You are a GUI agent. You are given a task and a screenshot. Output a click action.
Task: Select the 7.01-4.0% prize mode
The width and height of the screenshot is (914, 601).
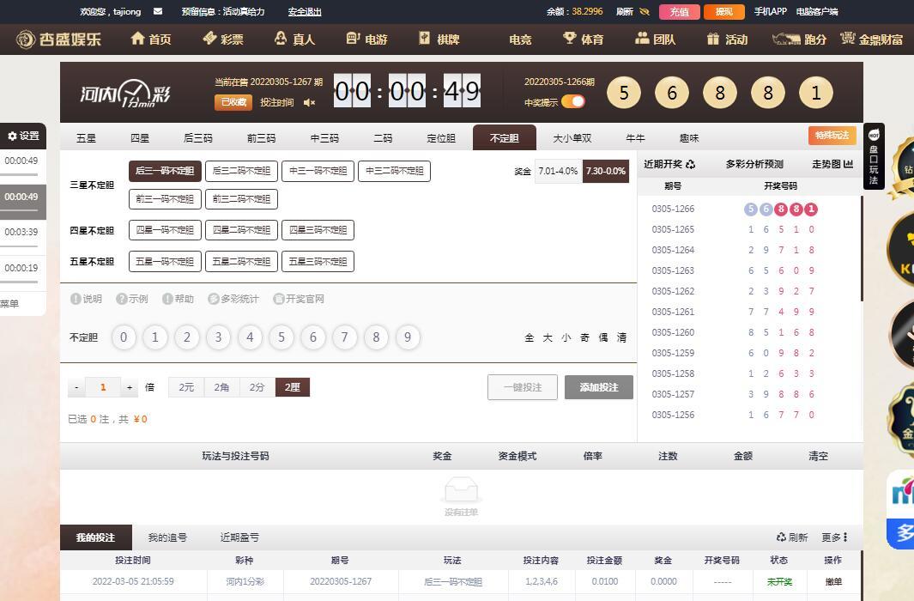click(558, 172)
